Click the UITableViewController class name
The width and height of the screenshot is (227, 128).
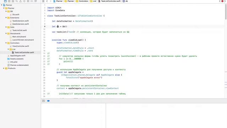90,16
